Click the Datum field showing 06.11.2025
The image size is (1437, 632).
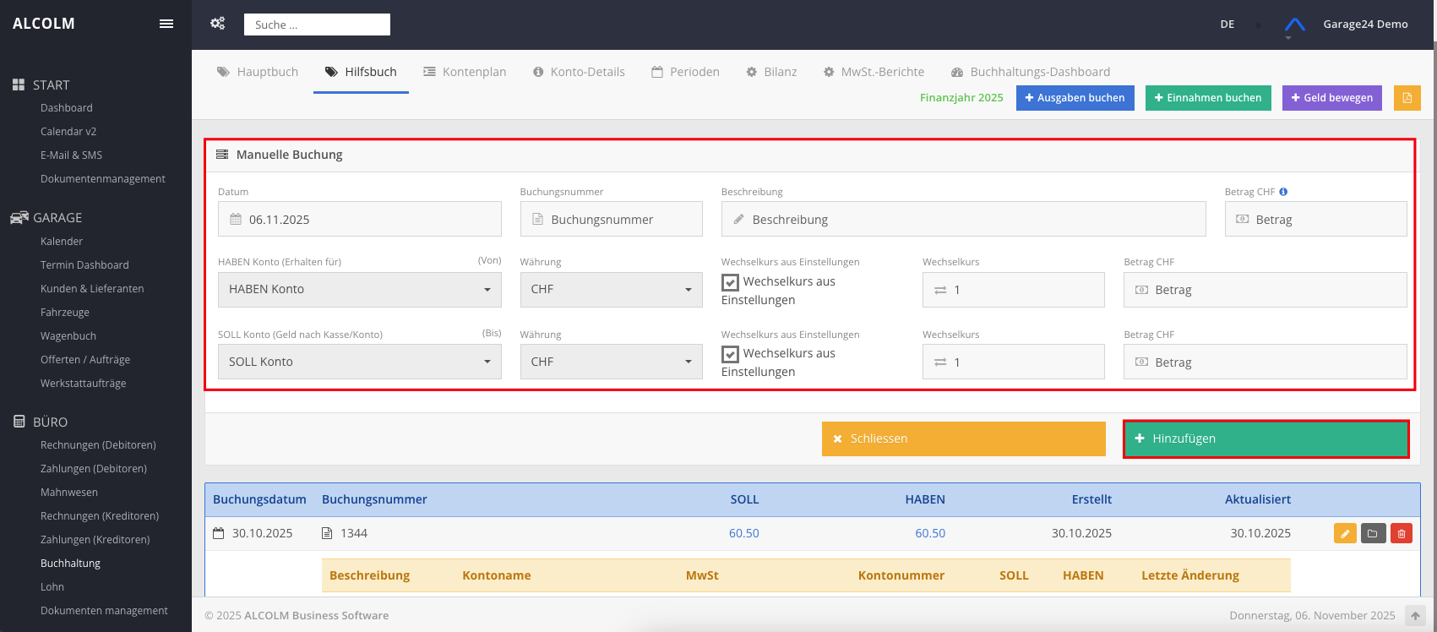click(359, 220)
